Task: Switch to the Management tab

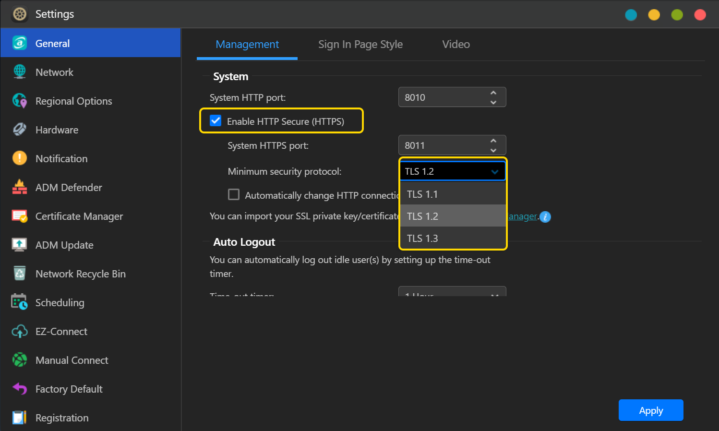Action: (247, 45)
